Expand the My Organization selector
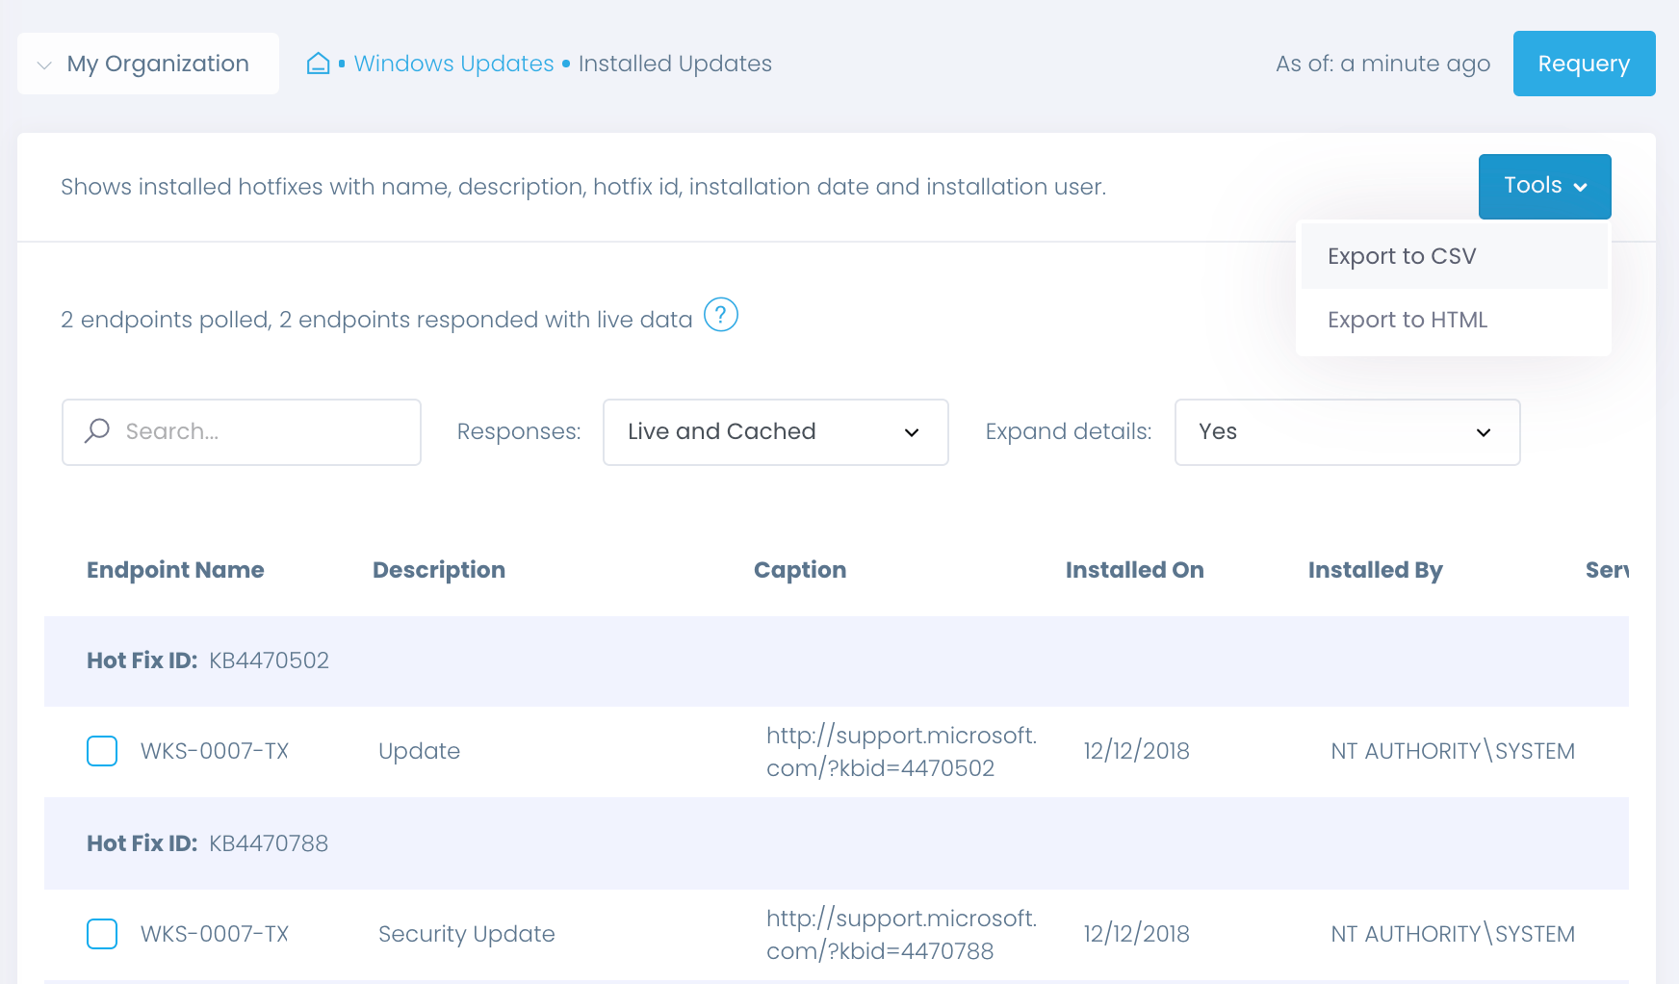The width and height of the screenshot is (1679, 984). click(x=147, y=63)
